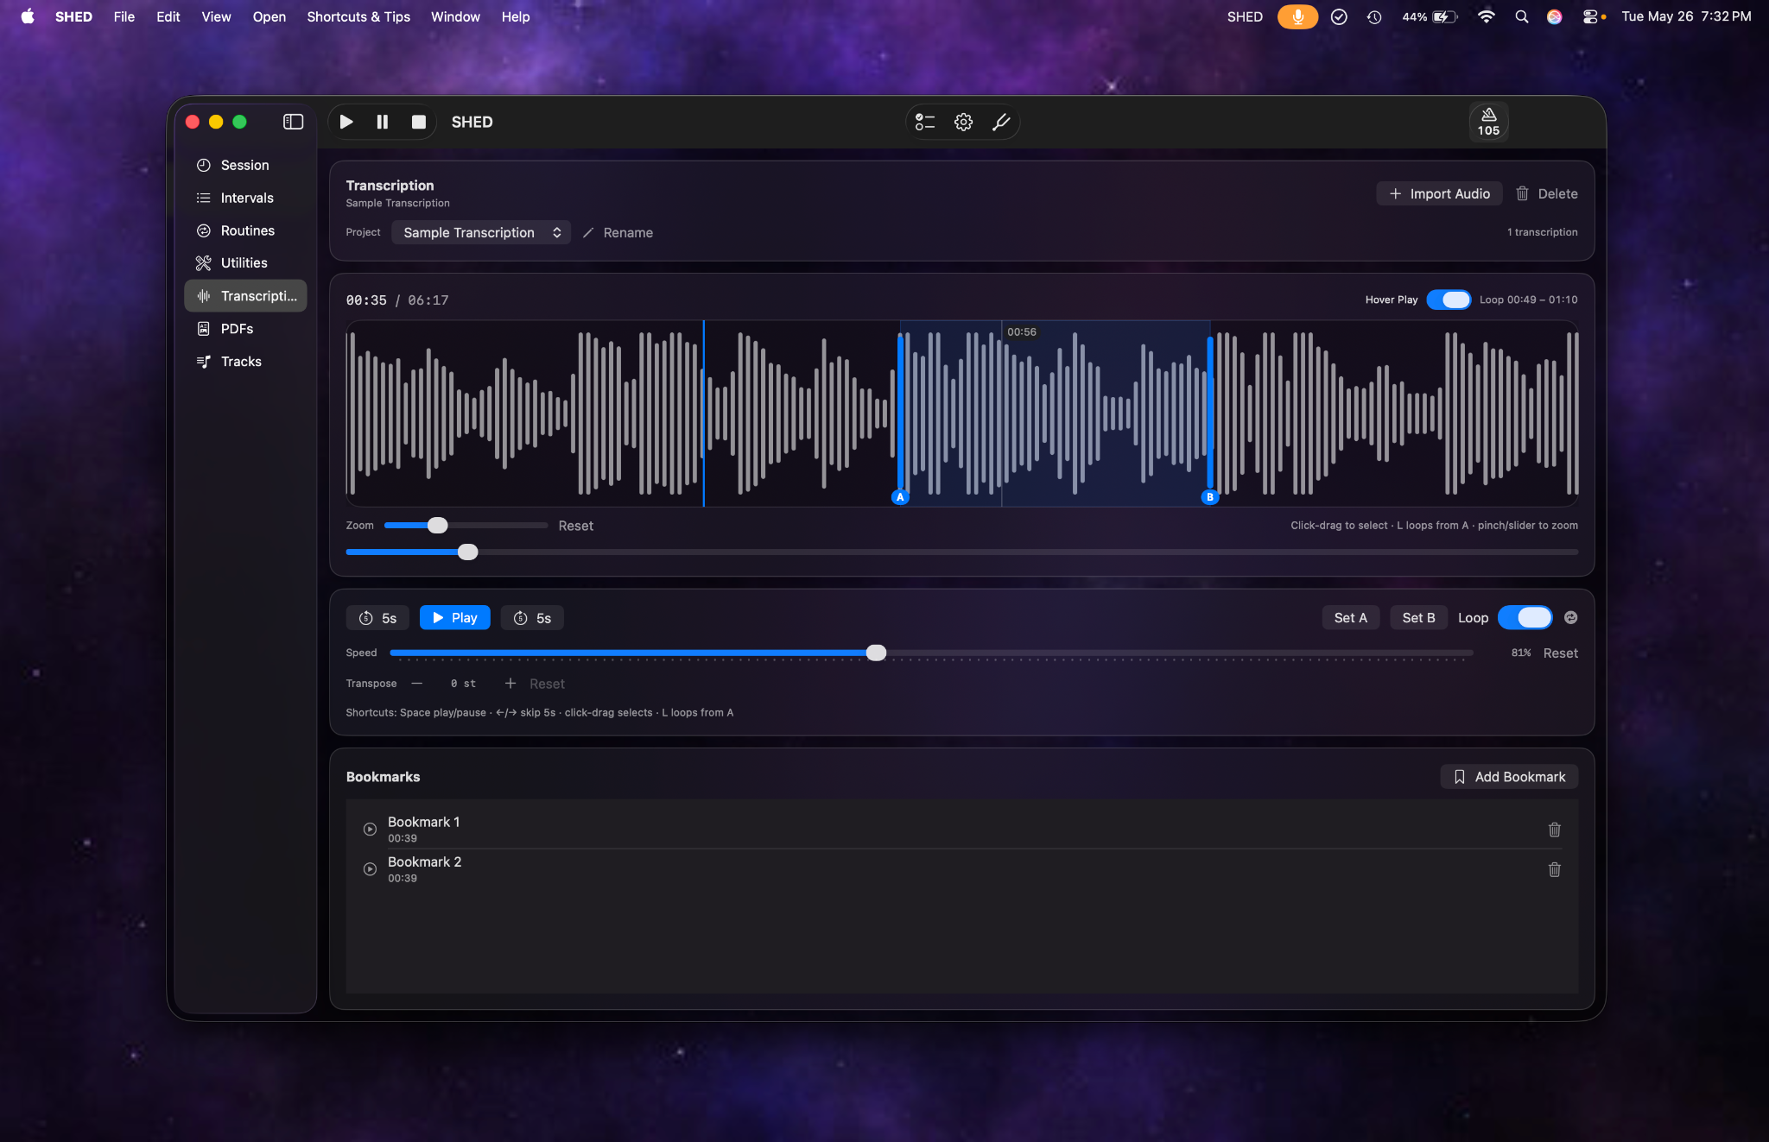Adjust the Speed slider thumb
This screenshot has height=1142, width=1769.
coord(876,653)
